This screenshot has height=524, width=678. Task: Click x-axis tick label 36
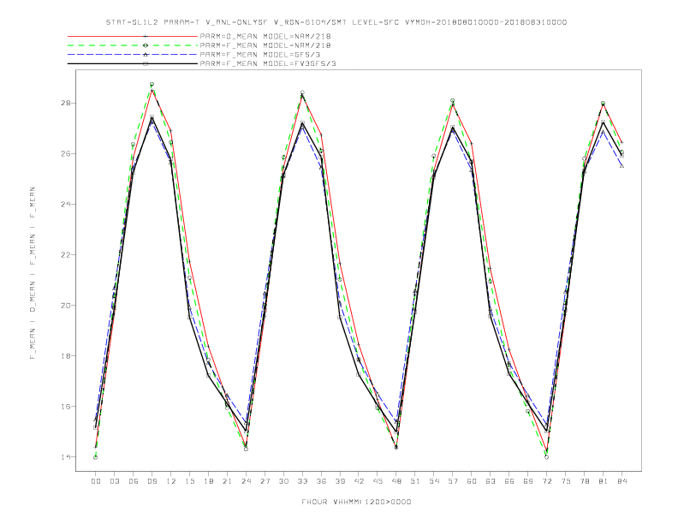point(321,481)
